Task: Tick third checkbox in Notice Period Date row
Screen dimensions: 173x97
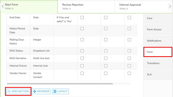Action: (129, 28)
